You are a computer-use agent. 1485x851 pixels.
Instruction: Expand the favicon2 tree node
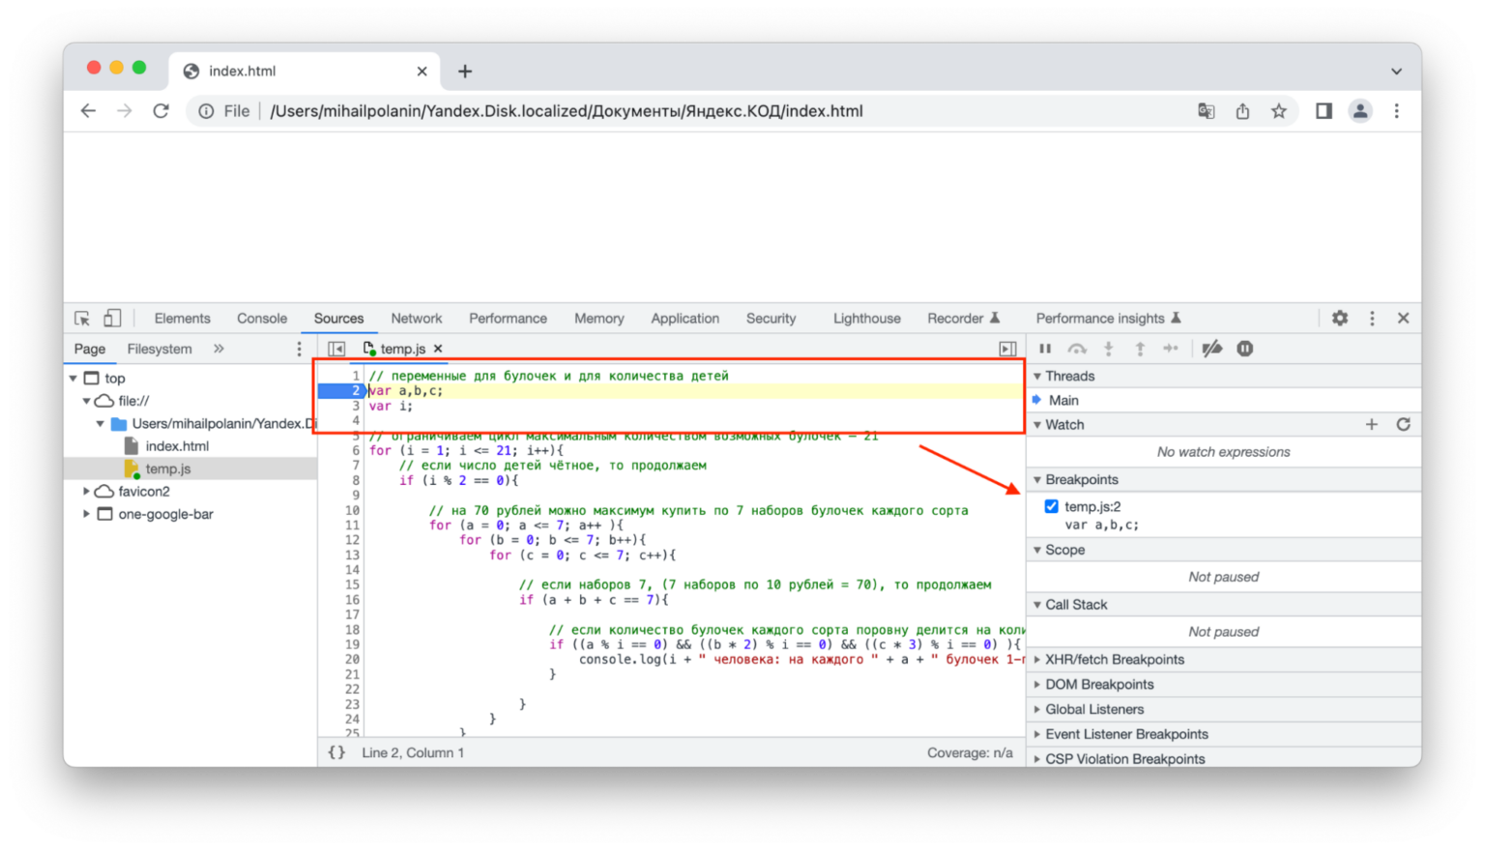click(87, 492)
